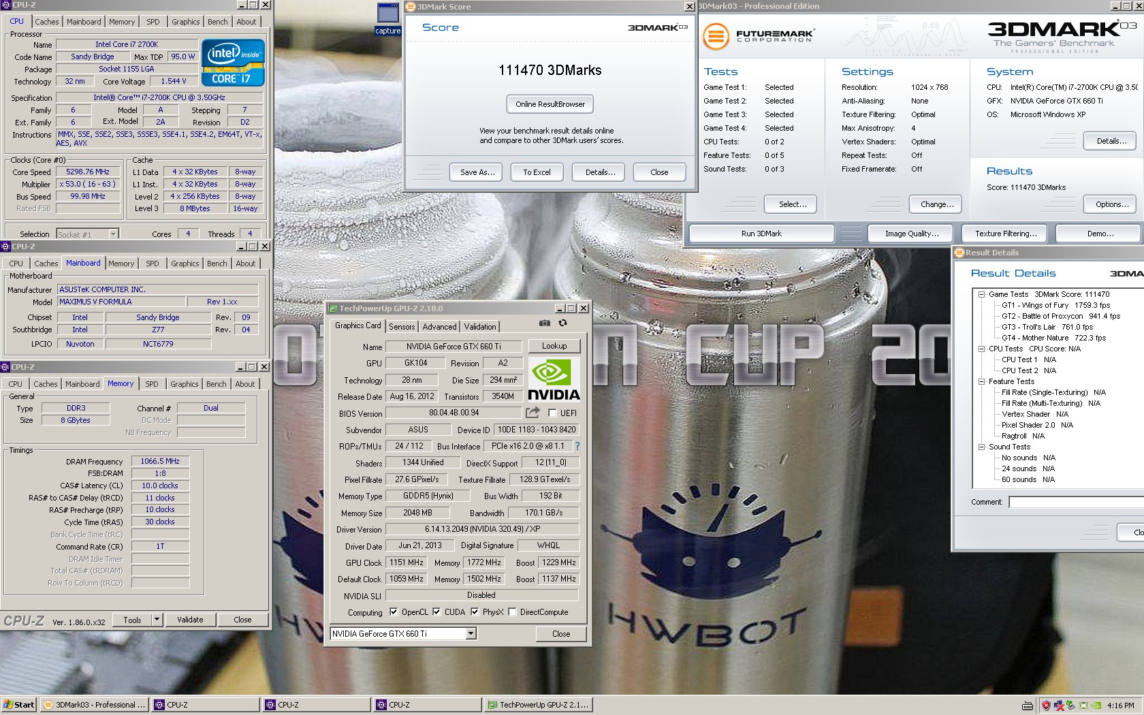Enable the DirectCompute checkbox
The height and width of the screenshot is (715, 1144).
pyautogui.click(x=512, y=611)
